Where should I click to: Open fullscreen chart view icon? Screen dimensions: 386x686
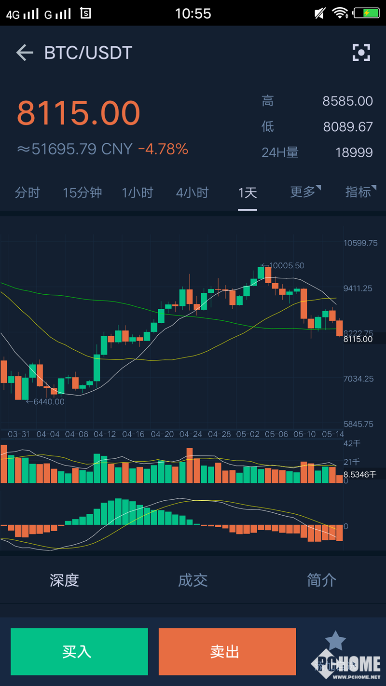361,53
